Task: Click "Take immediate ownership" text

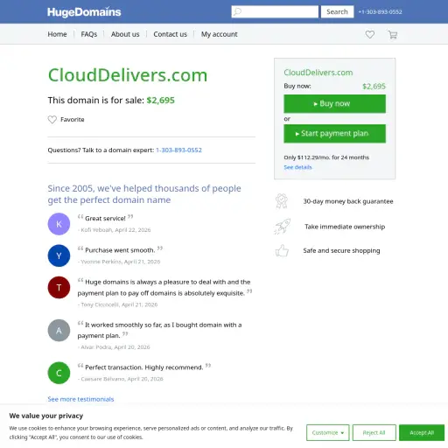Action: tap(345, 227)
